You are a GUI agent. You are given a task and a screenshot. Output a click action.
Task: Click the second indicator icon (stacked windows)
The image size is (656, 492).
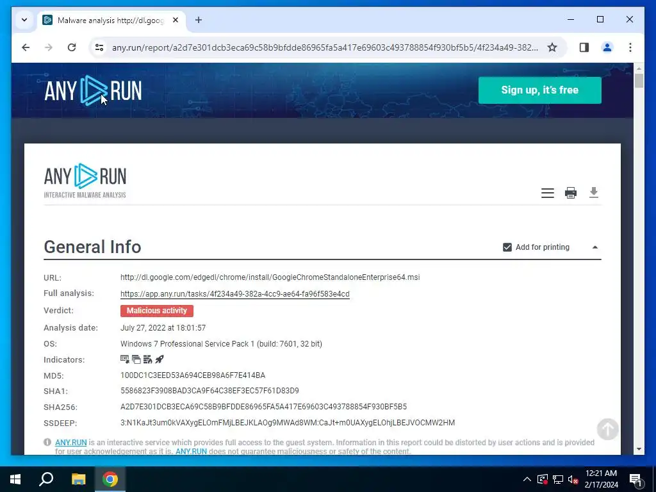[x=136, y=359]
